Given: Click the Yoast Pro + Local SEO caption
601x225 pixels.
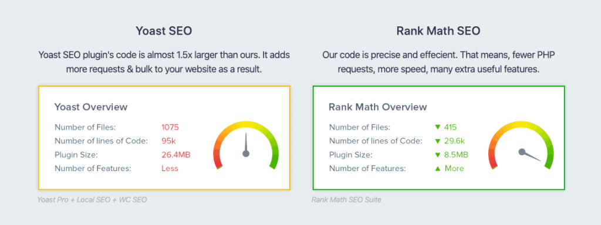Looking at the screenshot, I should [92, 200].
